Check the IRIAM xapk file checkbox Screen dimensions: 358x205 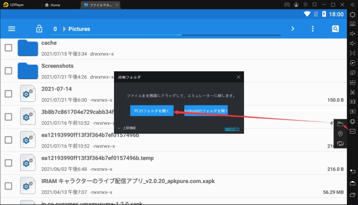coord(9,186)
